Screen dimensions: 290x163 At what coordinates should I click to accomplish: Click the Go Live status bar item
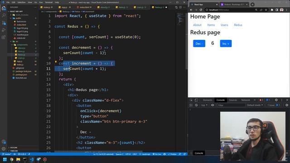(157, 154)
